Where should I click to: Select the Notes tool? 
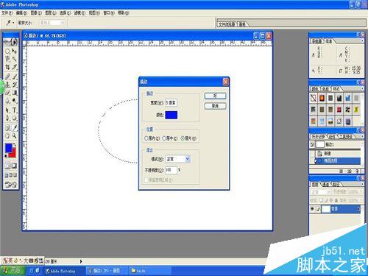click(x=7, y=127)
